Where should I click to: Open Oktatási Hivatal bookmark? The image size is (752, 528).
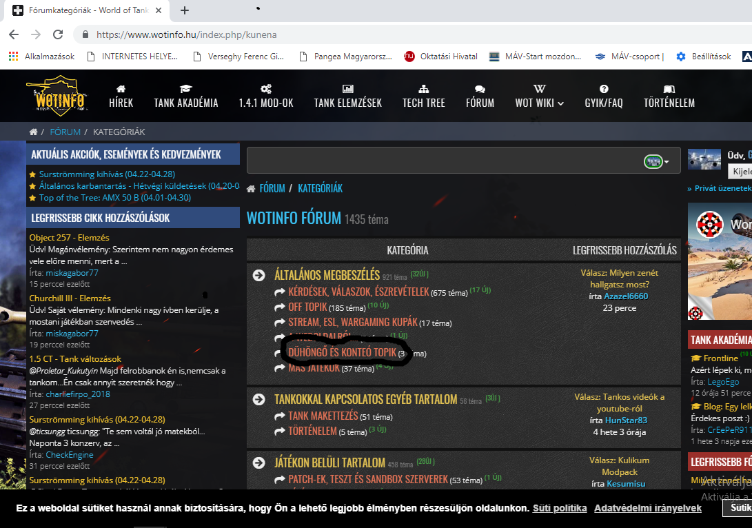[440, 57]
